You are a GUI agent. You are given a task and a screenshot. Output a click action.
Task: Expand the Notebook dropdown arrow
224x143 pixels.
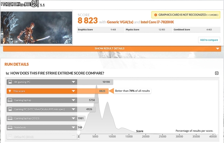pos(73,127)
